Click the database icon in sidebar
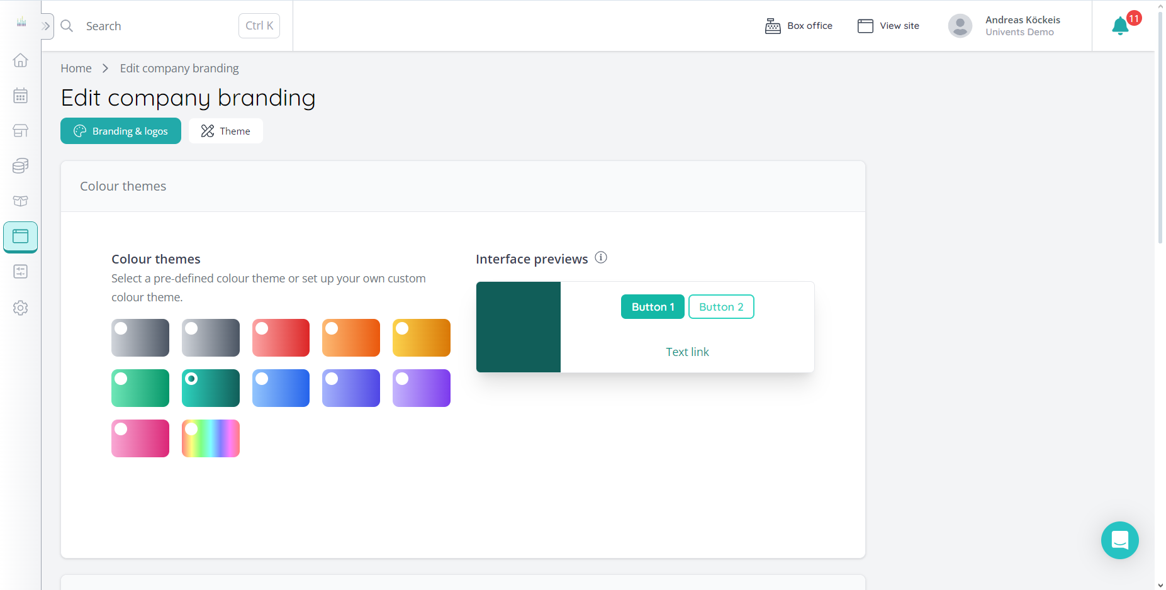 20,165
